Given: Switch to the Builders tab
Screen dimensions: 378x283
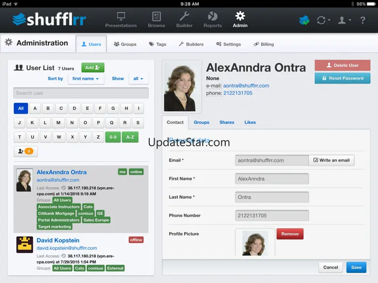Looking at the screenshot, I should click(x=191, y=45).
